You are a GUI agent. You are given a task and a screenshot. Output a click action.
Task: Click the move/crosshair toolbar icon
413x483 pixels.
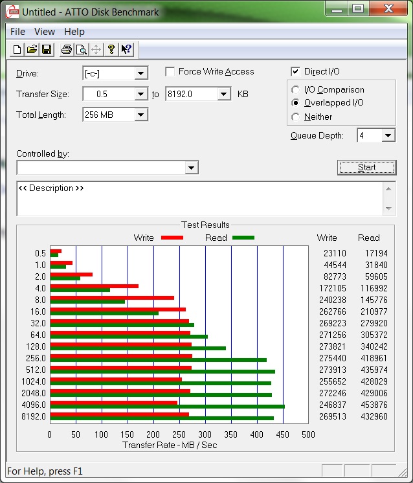click(x=96, y=49)
